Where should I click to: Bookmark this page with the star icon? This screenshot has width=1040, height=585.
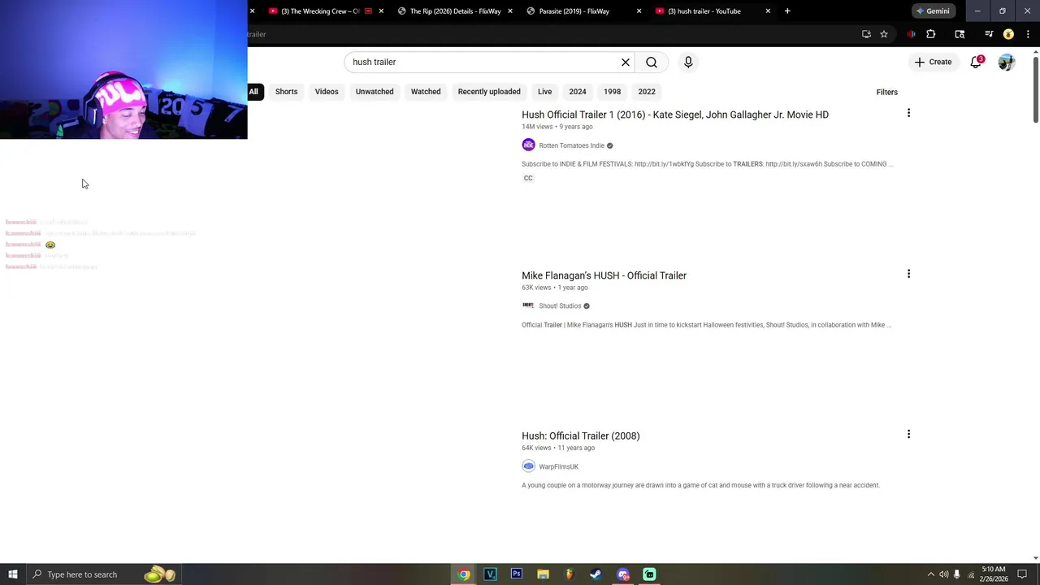tap(884, 34)
